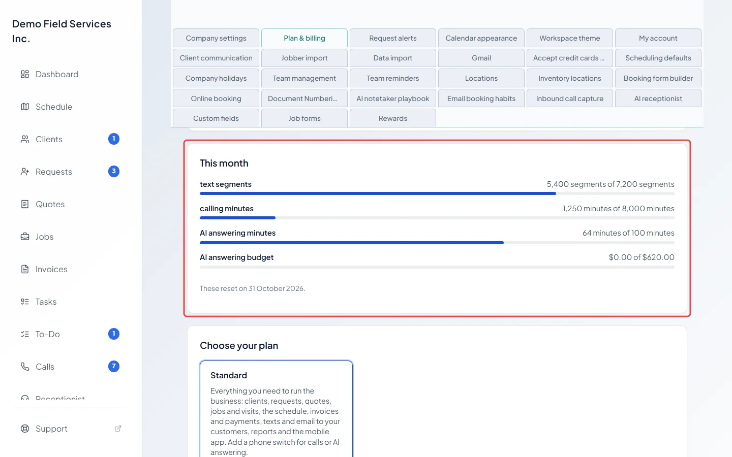Go to Schedule in the sidebar
Image resolution: width=732 pixels, height=457 pixels.
tap(71, 107)
